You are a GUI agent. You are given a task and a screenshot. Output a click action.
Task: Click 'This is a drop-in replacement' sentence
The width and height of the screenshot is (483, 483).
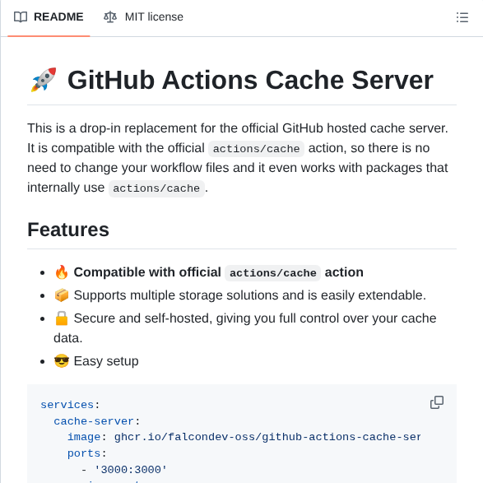238,128
